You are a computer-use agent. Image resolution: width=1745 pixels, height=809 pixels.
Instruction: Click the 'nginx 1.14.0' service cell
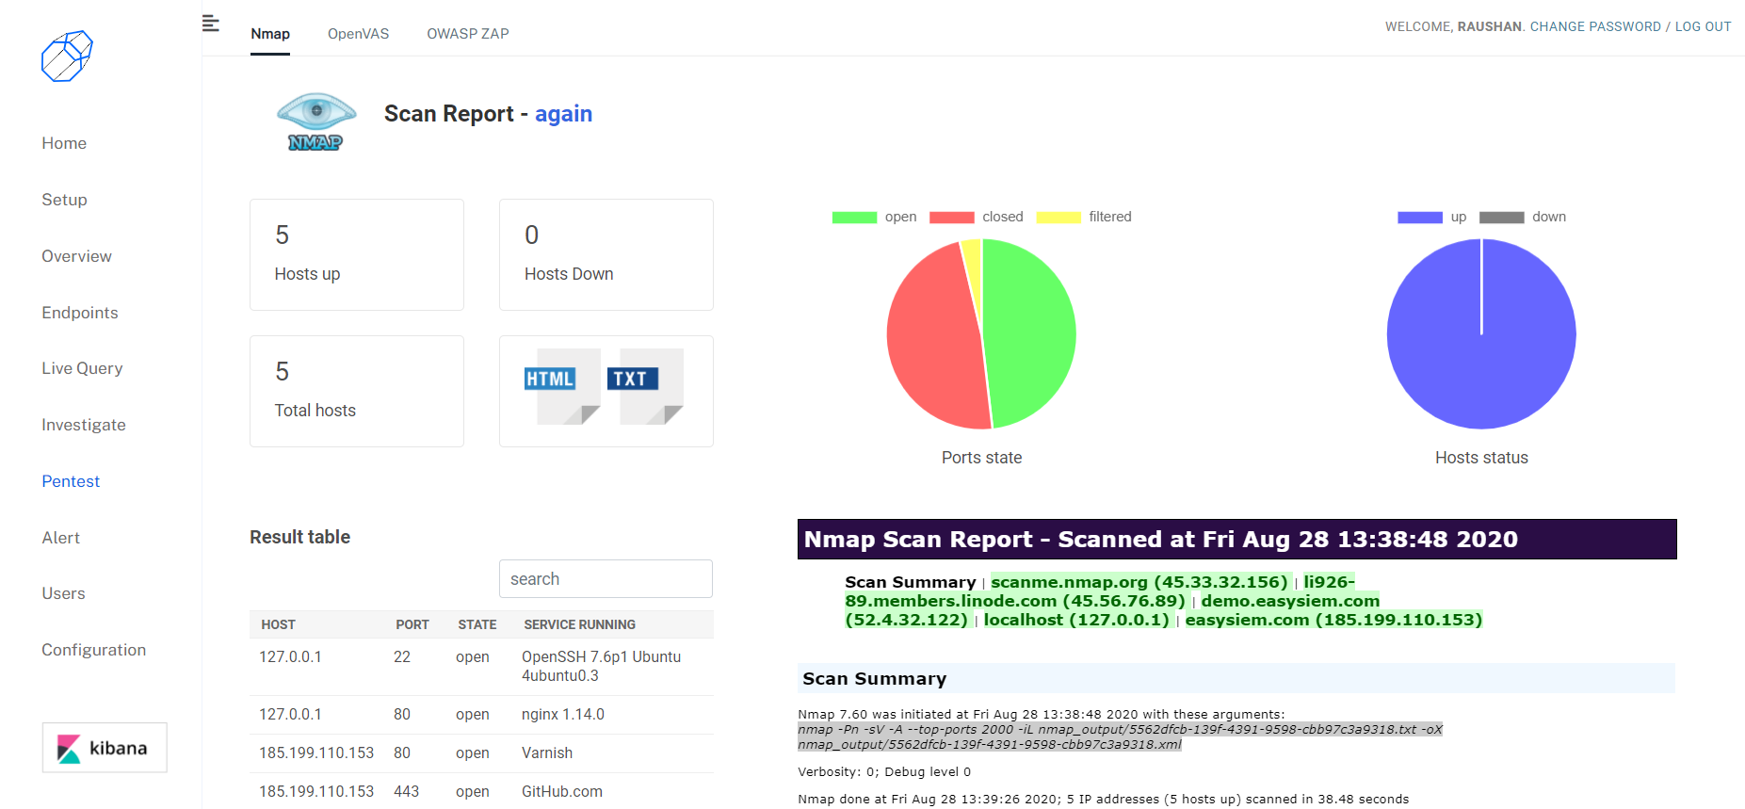click(563, 715)
